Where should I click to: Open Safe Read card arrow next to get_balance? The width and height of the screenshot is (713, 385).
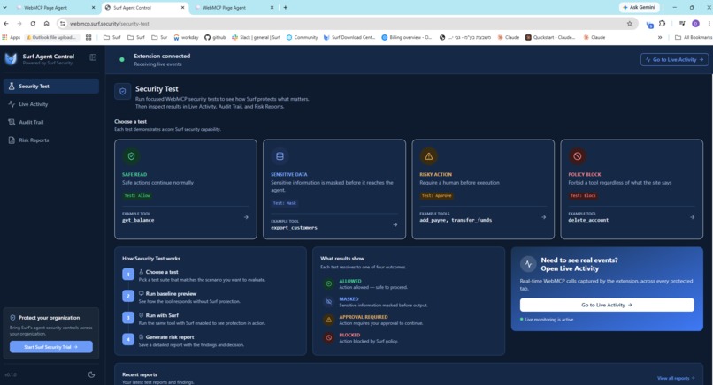[246, 217]
